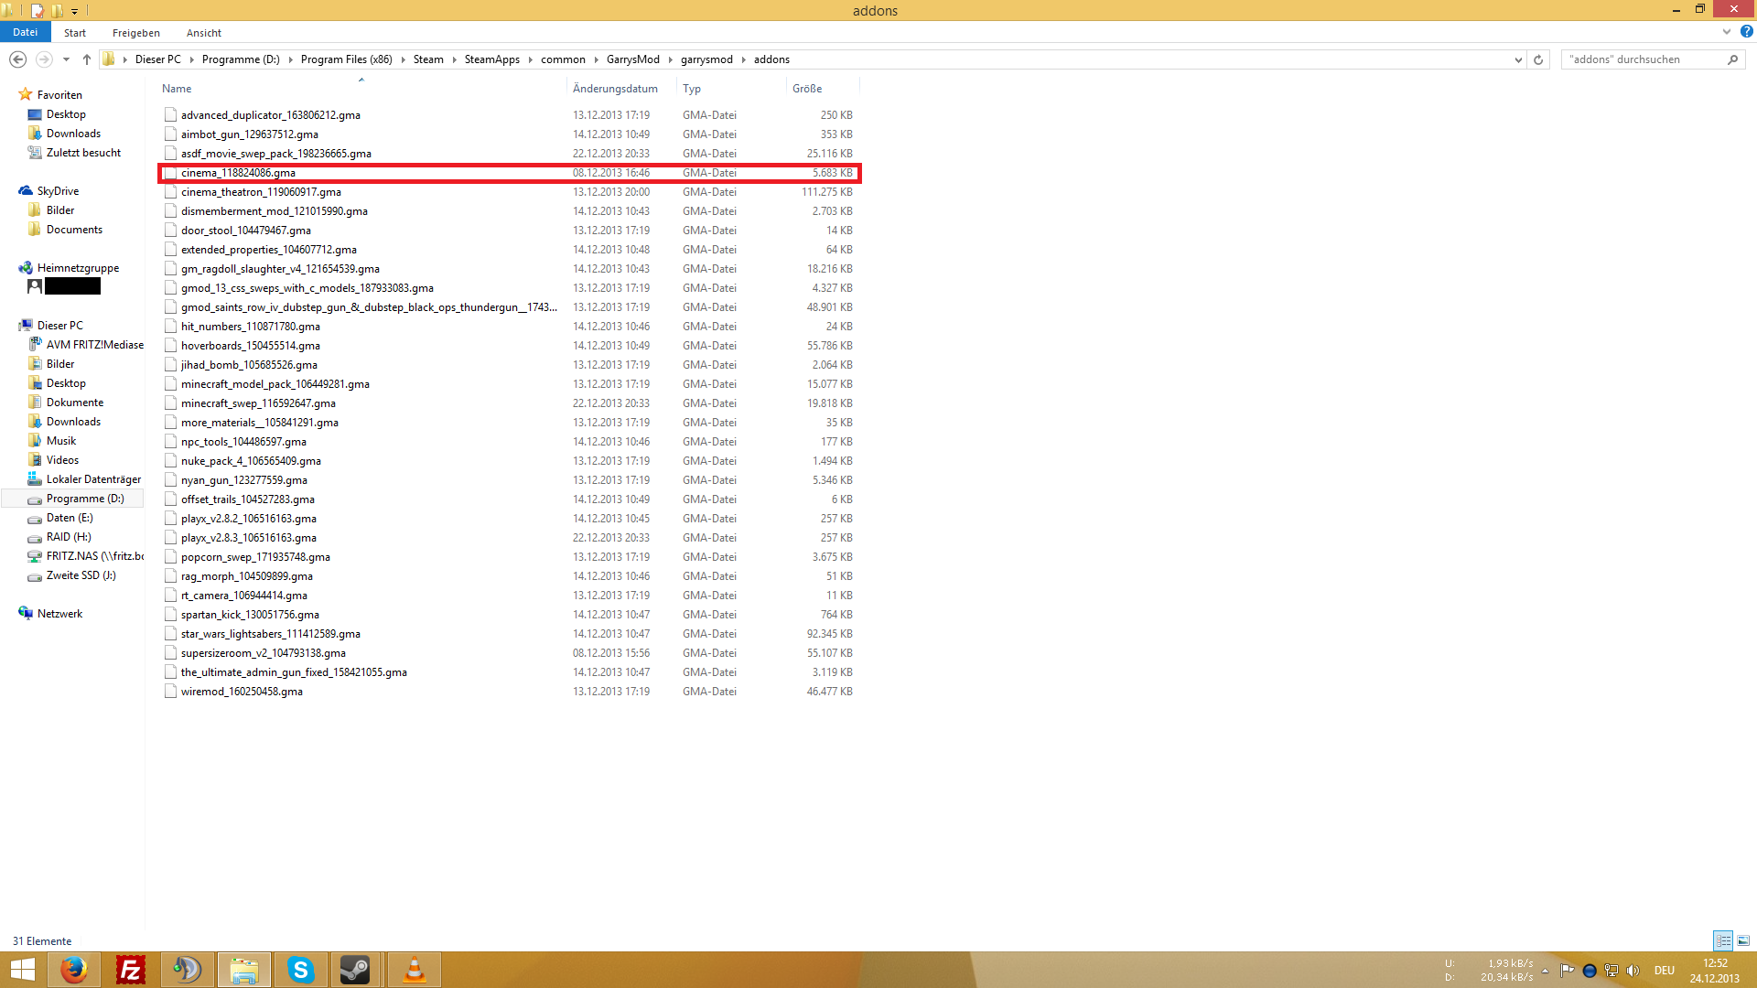Select GarrysMod in the address breadcrumb
This screenshot has height=988, width=1757.
[633, 59]
